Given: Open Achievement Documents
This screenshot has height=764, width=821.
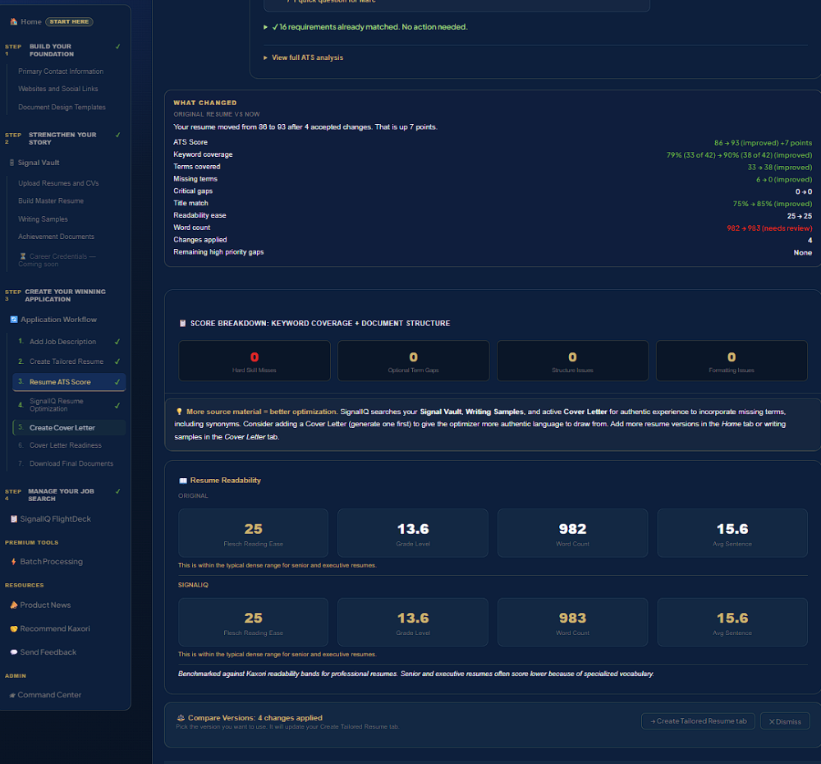Looking at the screenshot, I should [x=56, y=237].
